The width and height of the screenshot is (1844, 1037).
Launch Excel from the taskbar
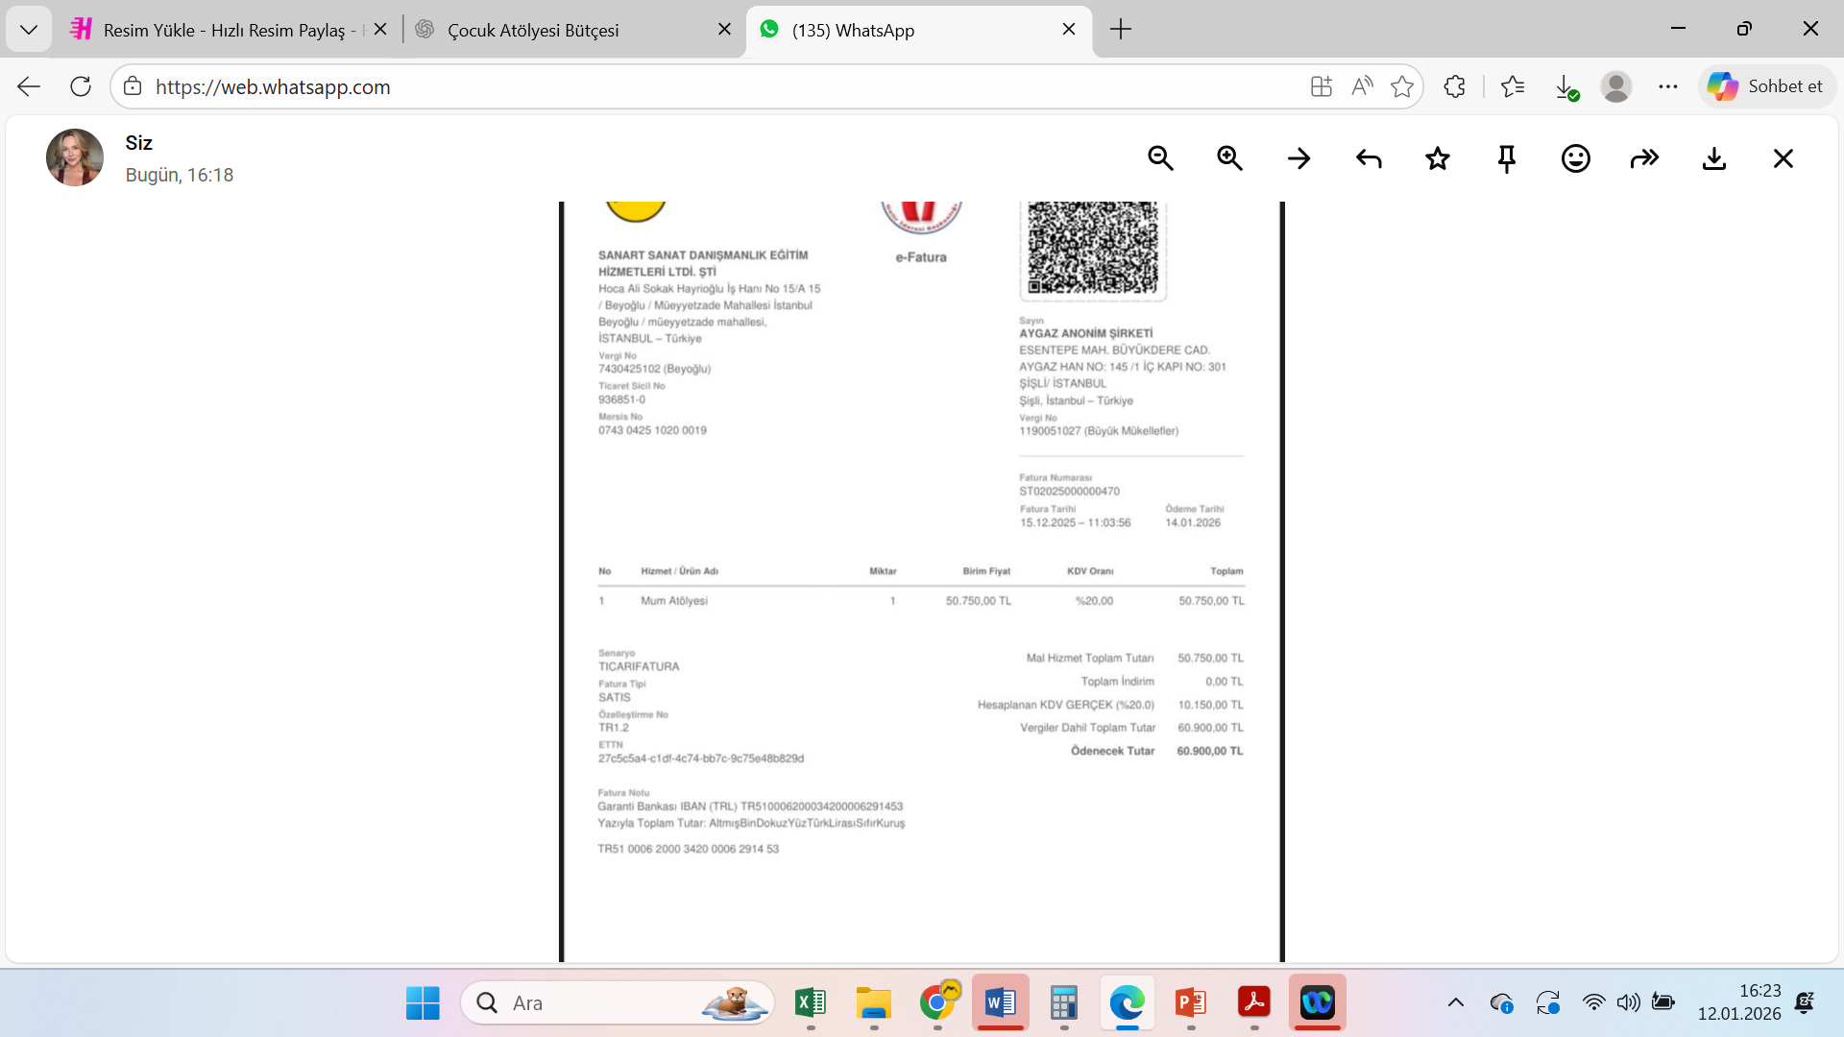tap(811, 1002)
